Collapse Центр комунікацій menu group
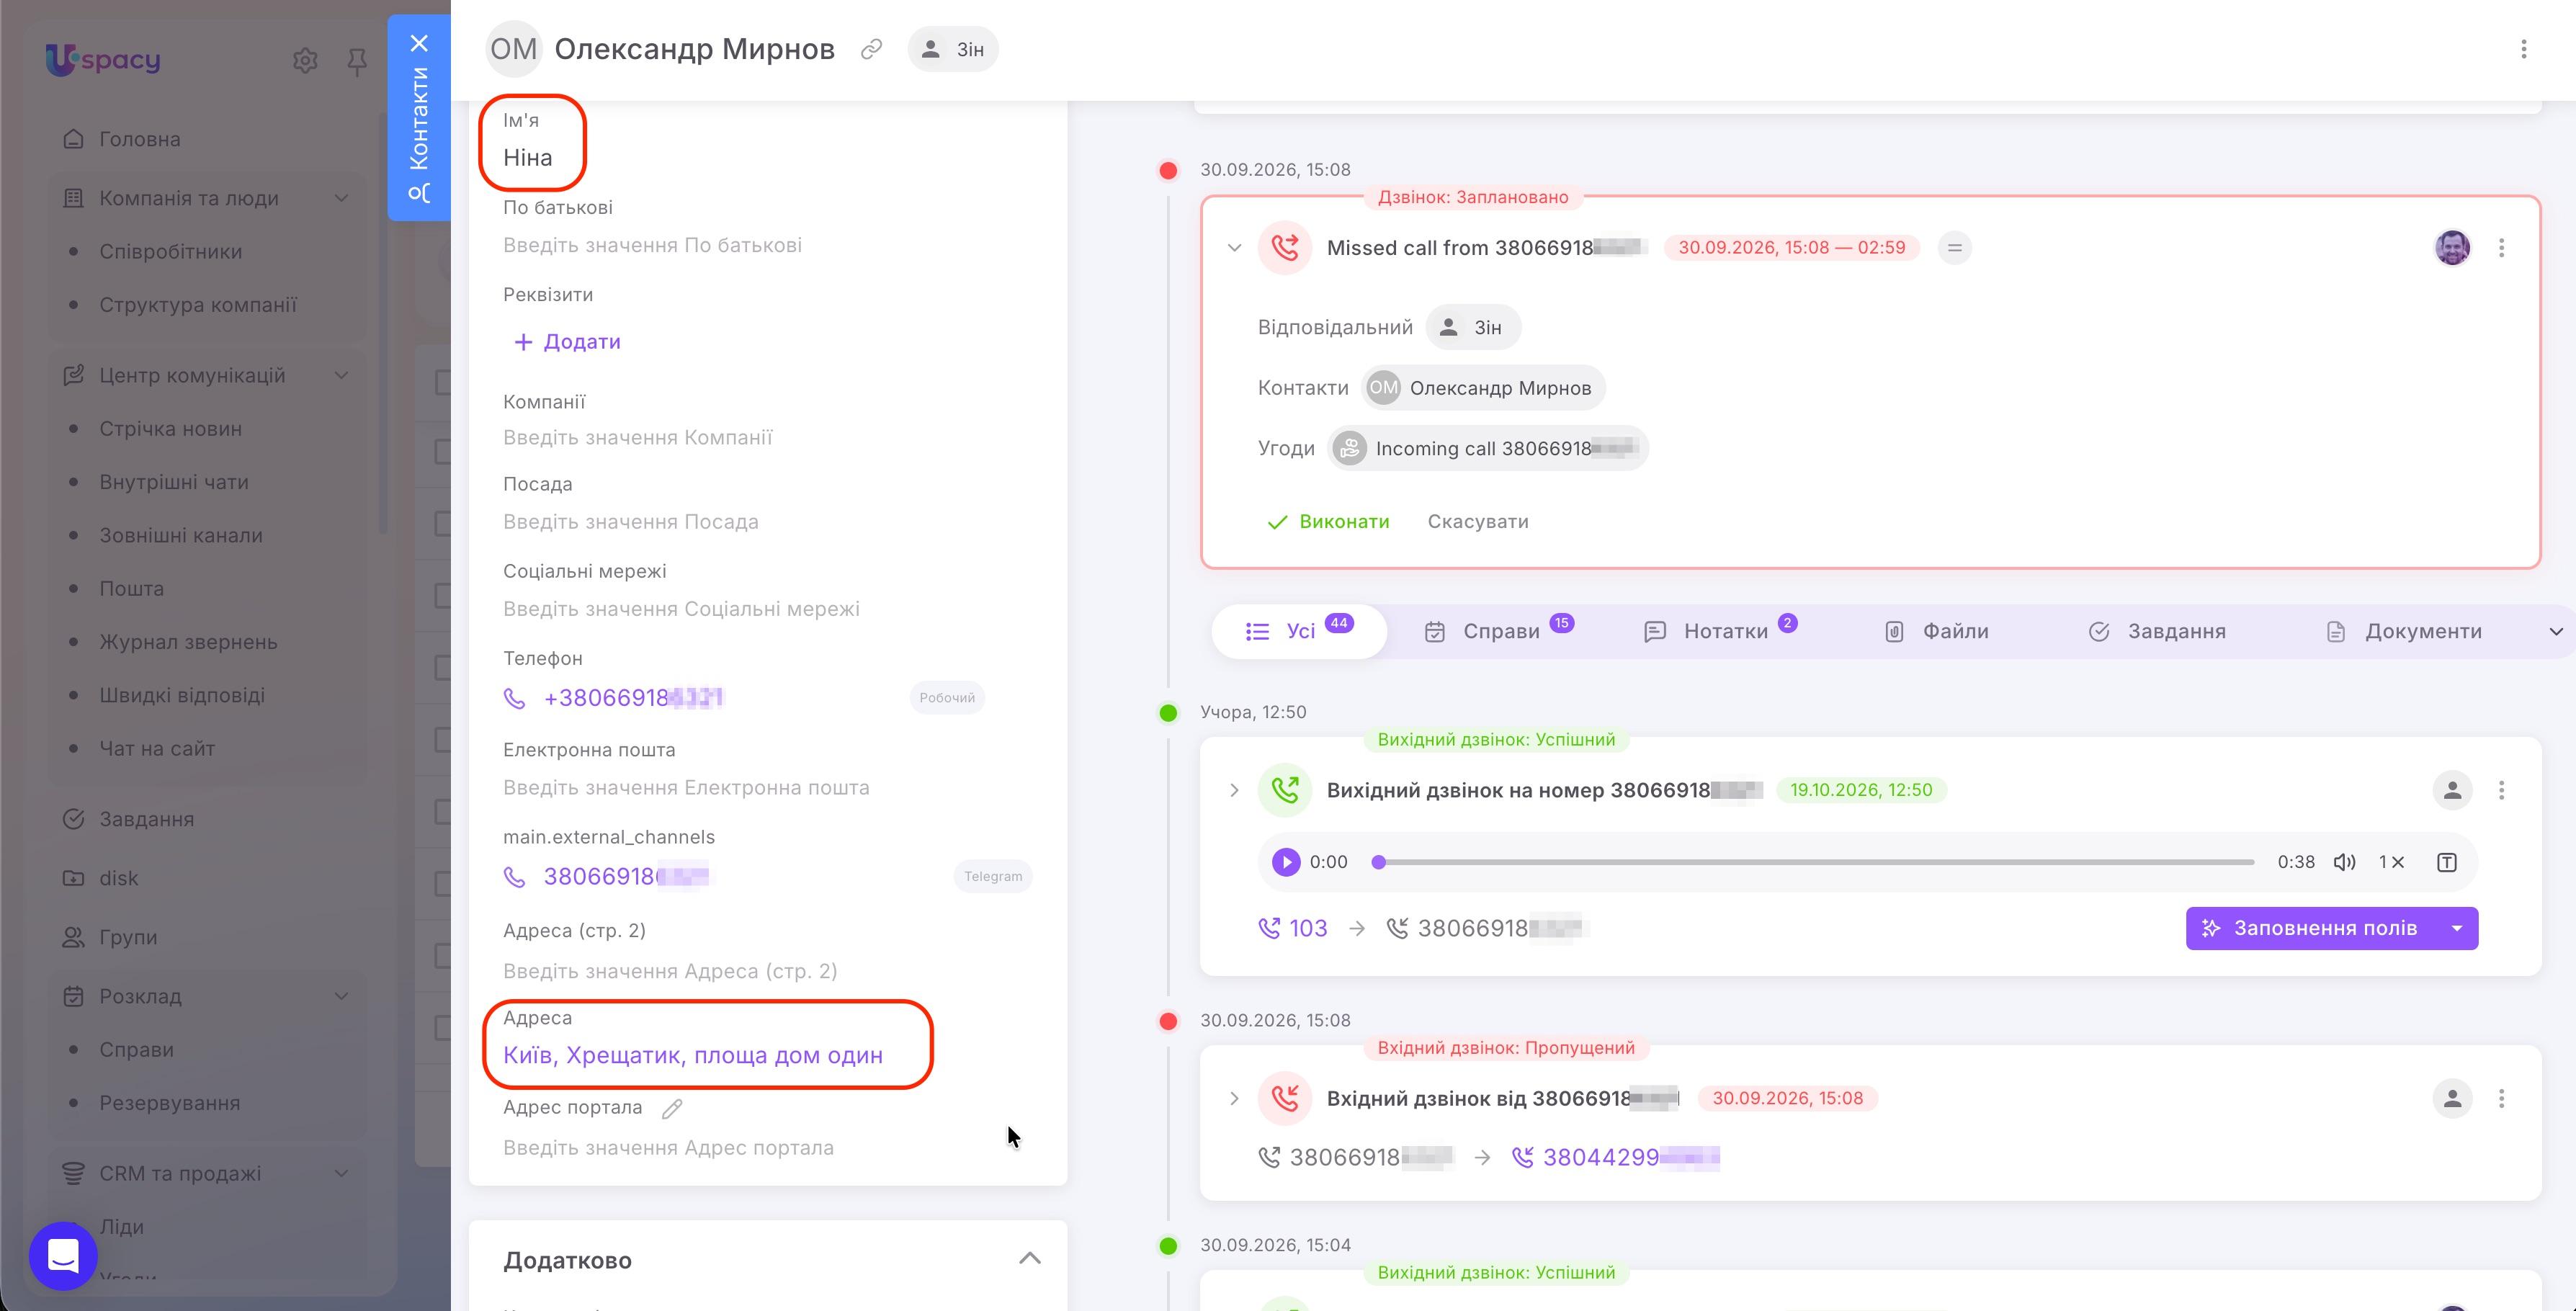2576x1311 pixels. 341,375
